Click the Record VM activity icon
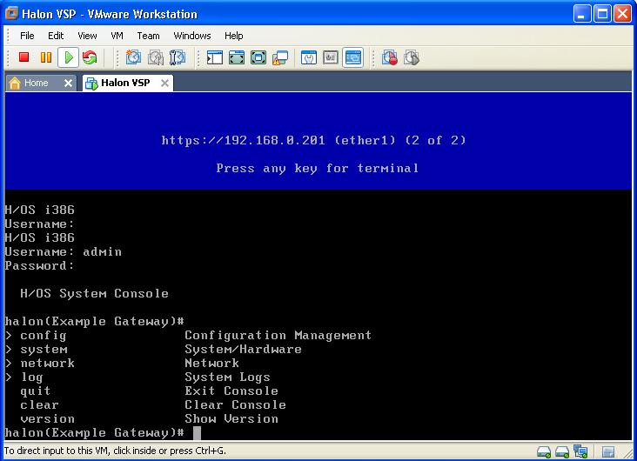Viewport: 637px width, 461px height. coord(390,57)
